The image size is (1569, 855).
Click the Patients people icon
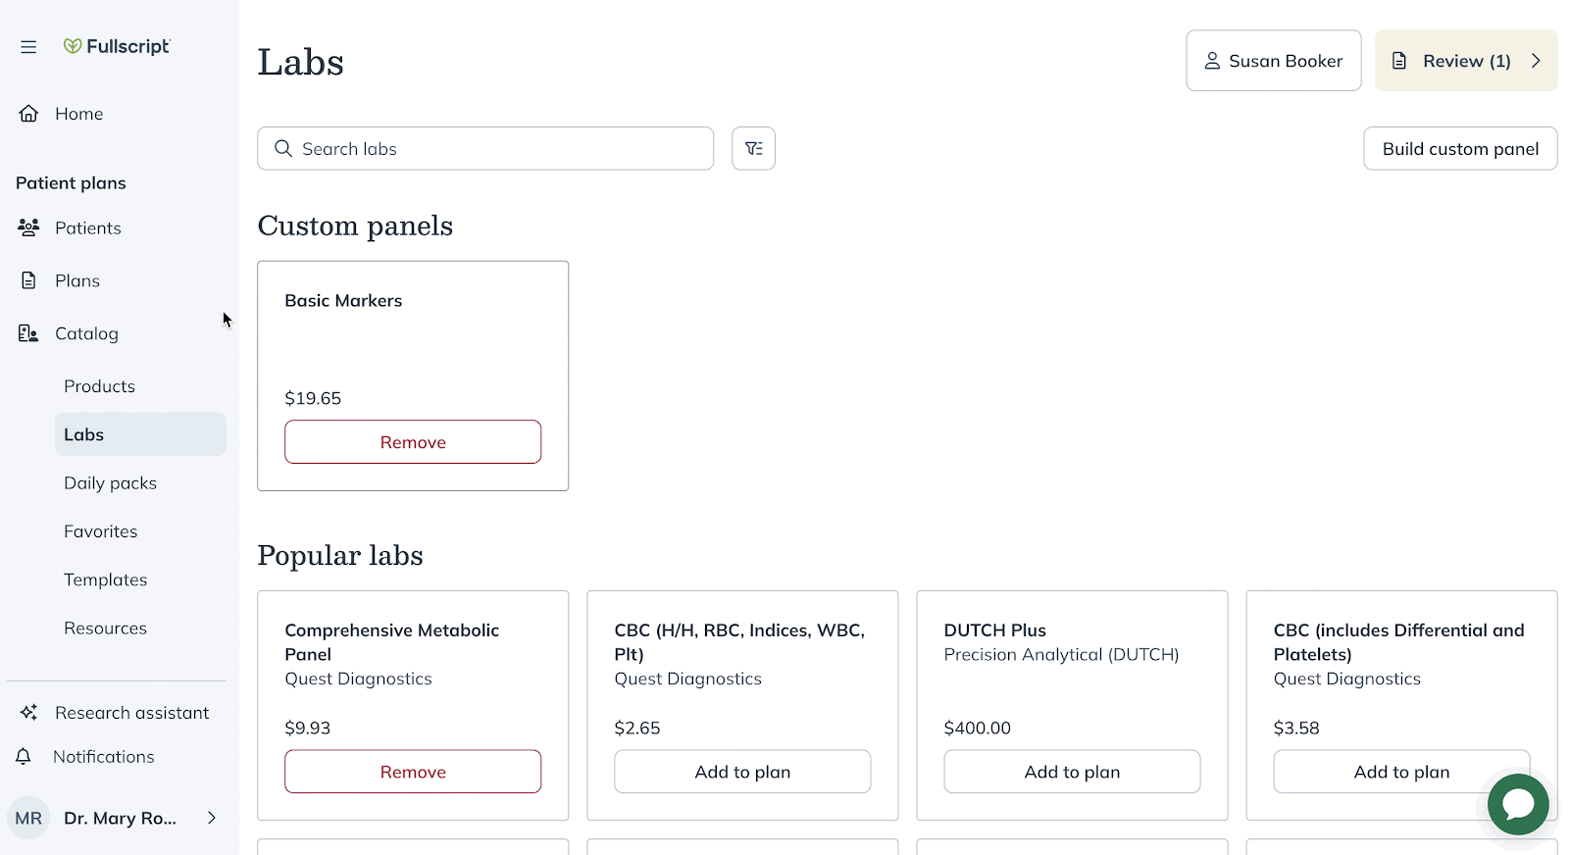coord(28,227)
